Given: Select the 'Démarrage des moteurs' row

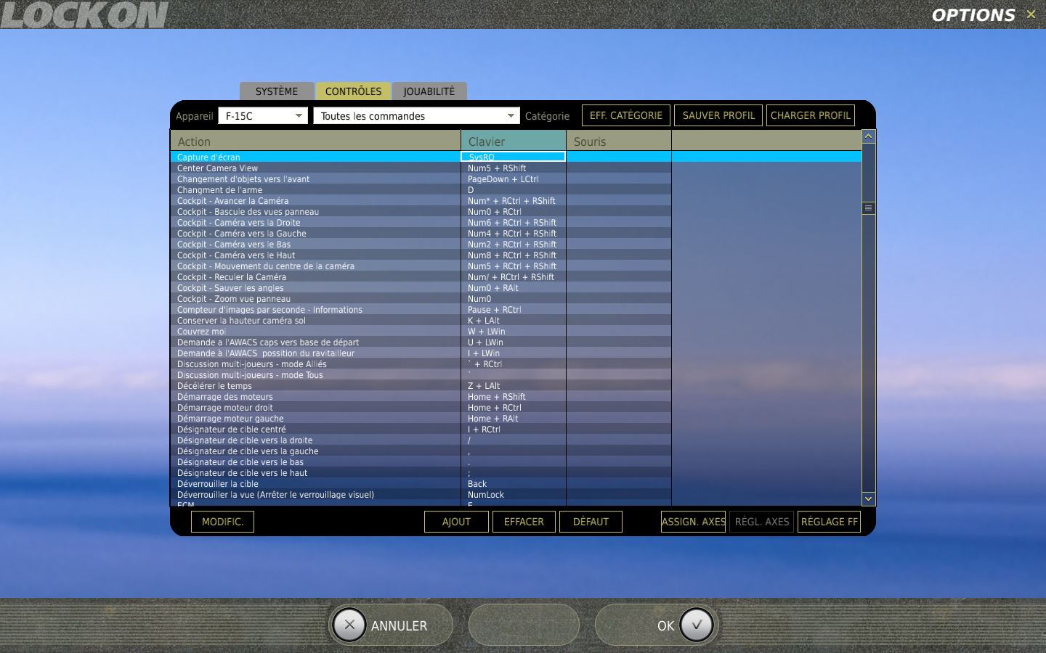Looking at the screenshot, I should point(225,397).
